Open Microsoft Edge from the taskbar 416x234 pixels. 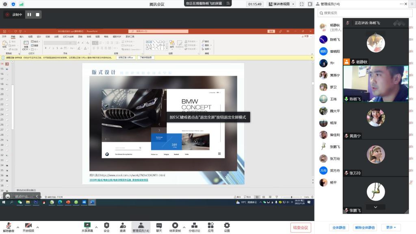coord(60,202)
